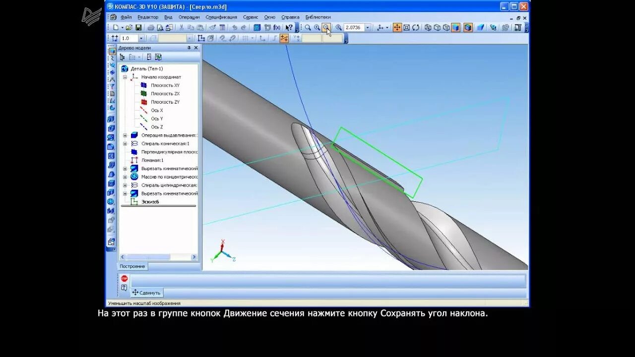635x357 pixels.
Task: Click the zoom in magnifier icon
Action: coord(317,28)
